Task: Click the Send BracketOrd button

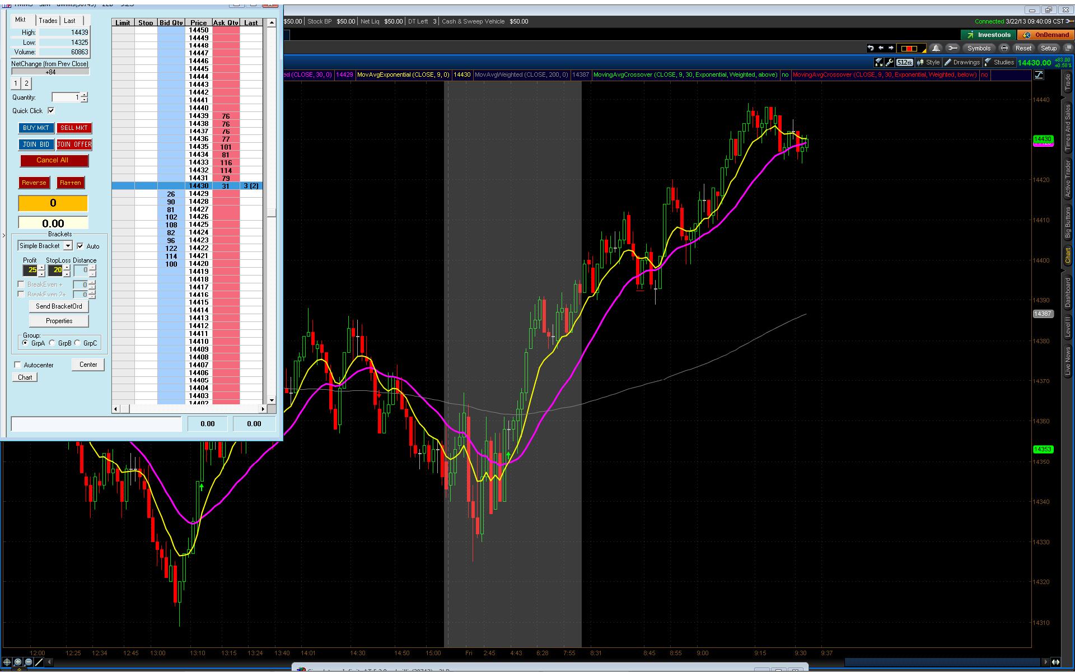Action: (59, 306)
